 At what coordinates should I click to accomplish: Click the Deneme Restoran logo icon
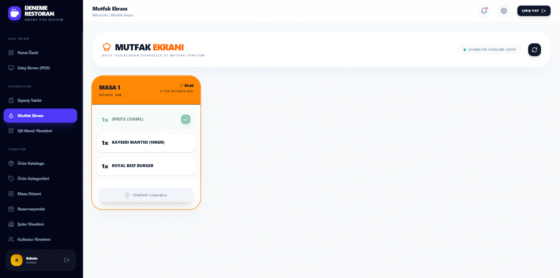tap(14, 13)
